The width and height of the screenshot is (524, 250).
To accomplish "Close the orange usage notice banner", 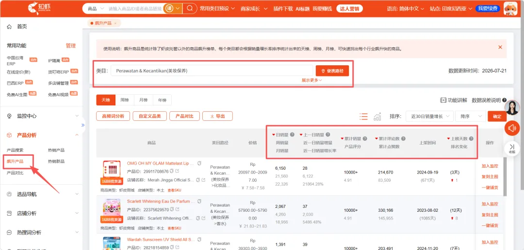I will [x=500, y=47].
